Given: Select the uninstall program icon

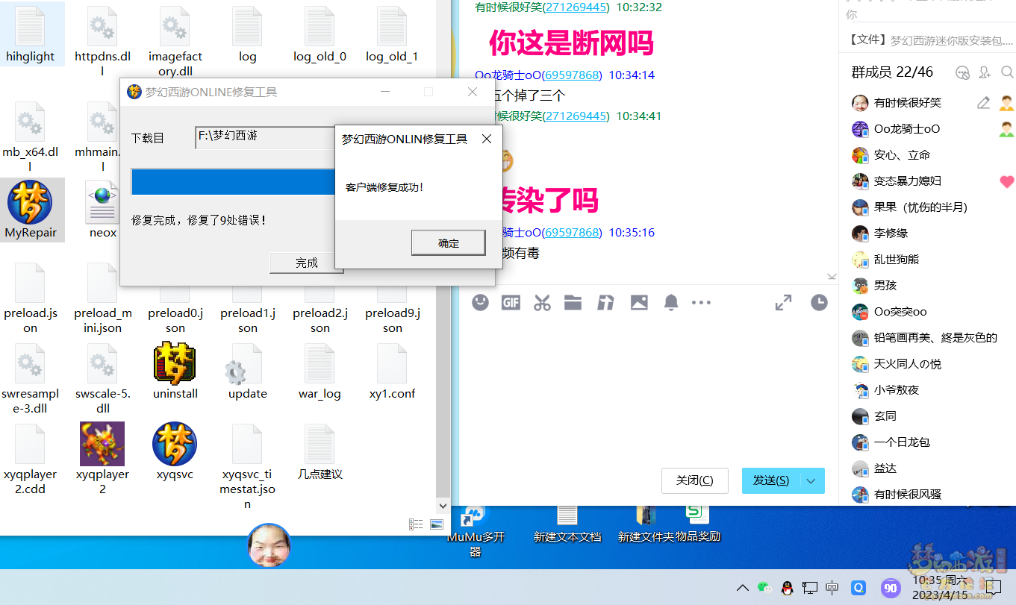Looking at the screenshot, I should (x=175, y=371).
